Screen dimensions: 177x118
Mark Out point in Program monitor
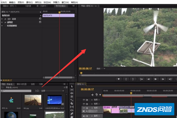(133, 79)
